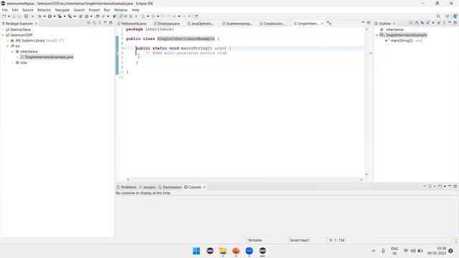Open the Outline view menu
Screen dimensions: 459x258
click(x=444, y=23)
